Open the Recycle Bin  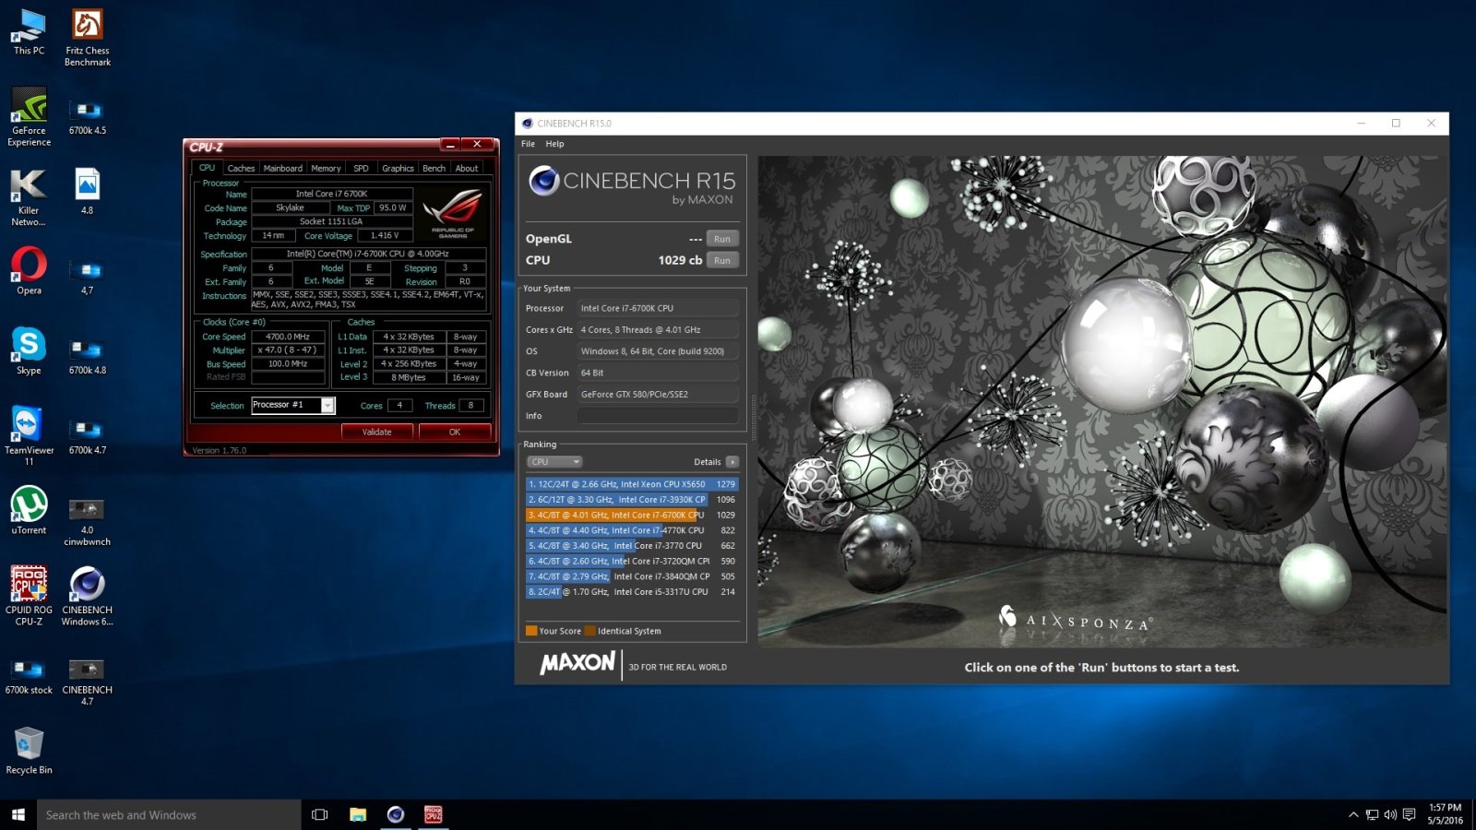point(29,744)
